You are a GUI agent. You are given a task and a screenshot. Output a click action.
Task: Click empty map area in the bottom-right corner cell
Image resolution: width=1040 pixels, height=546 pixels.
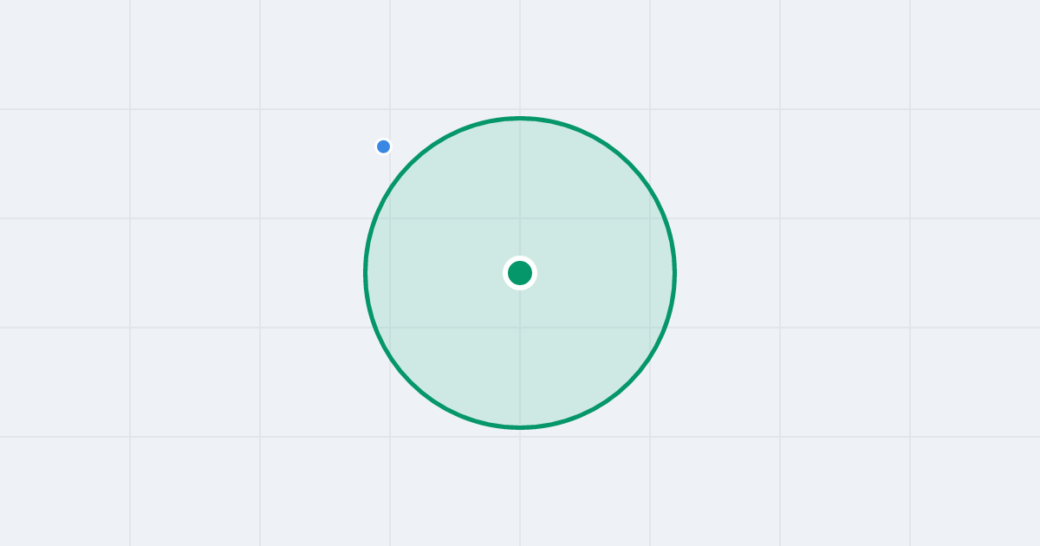[975, 491]
